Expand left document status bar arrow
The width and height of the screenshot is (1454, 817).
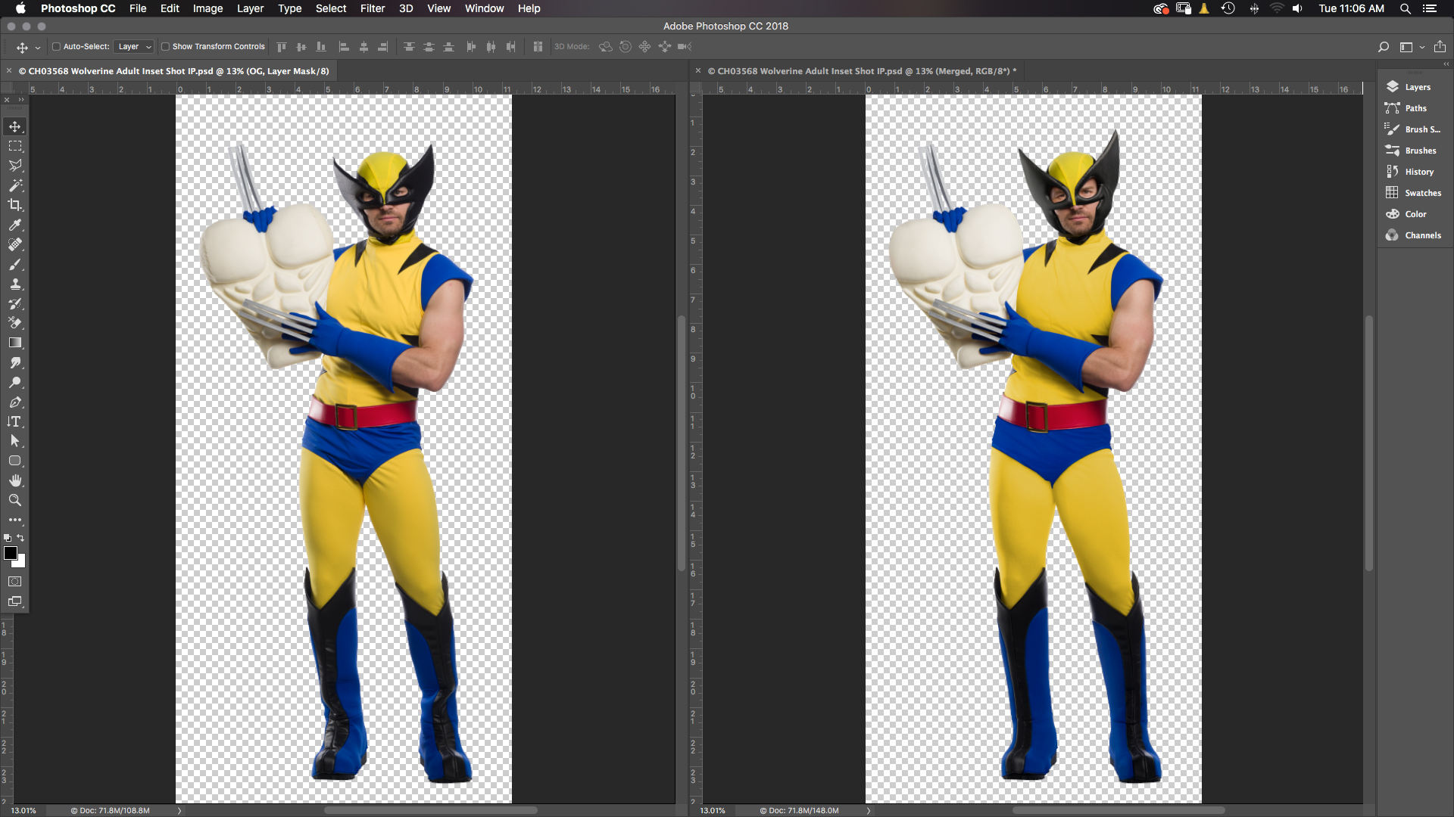(179, 810)
